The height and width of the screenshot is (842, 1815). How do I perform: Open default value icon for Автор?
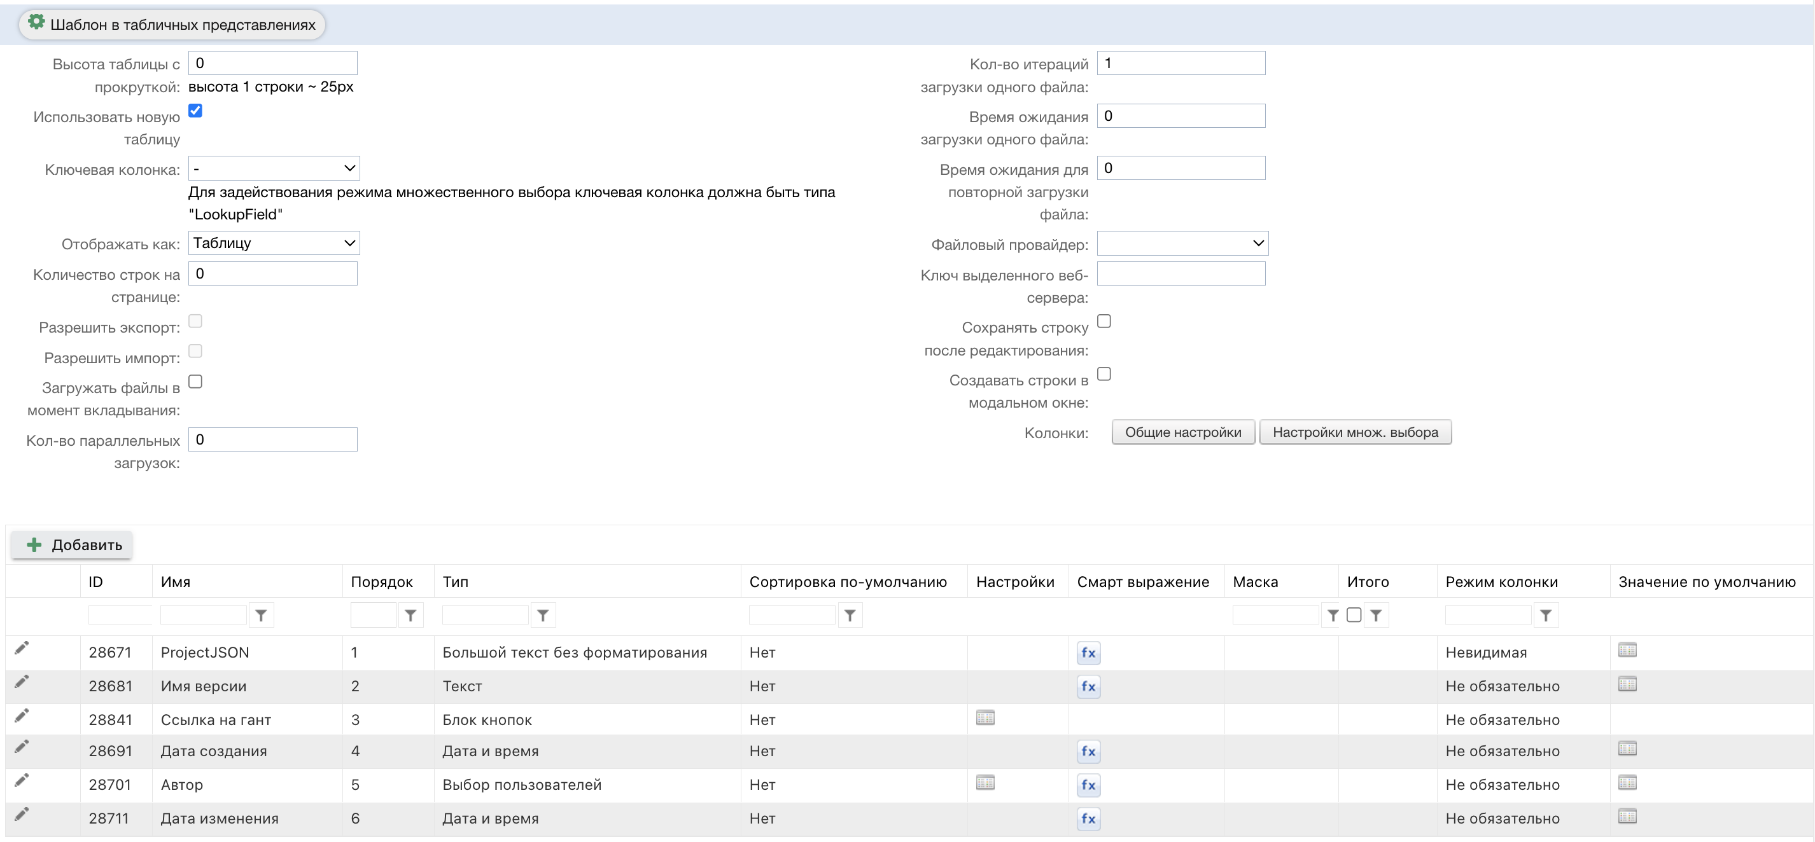1628,783
